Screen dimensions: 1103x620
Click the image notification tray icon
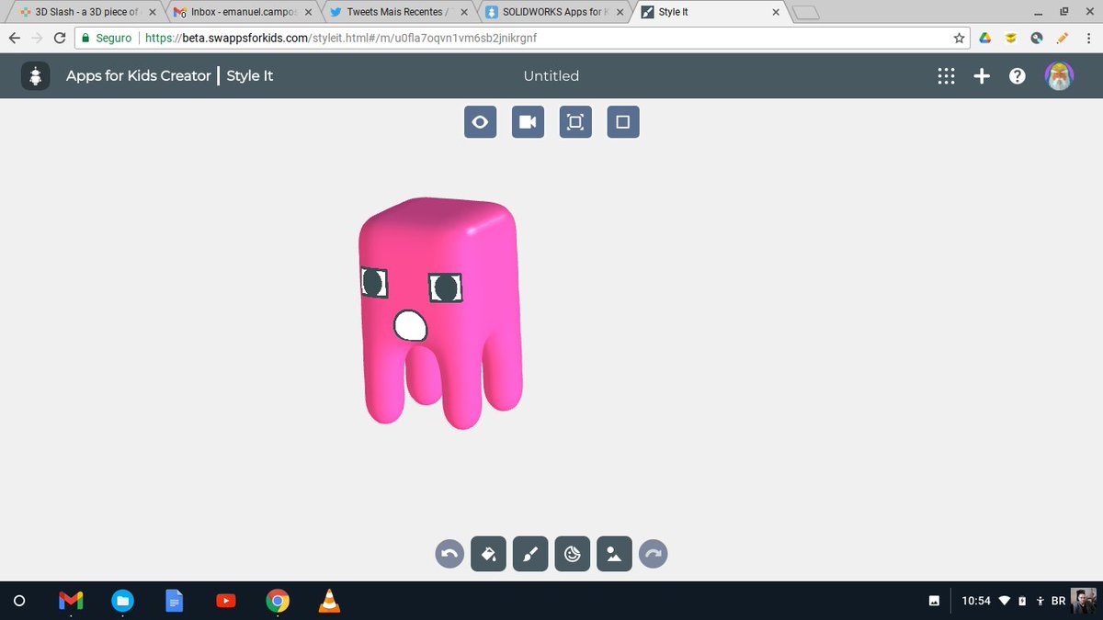934,601
